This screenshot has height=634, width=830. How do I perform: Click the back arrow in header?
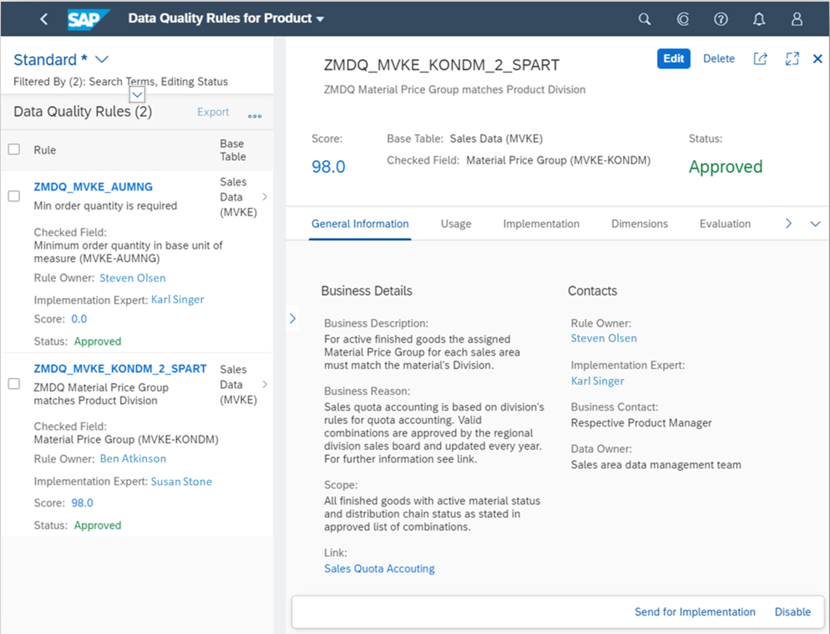coord(44,19)
